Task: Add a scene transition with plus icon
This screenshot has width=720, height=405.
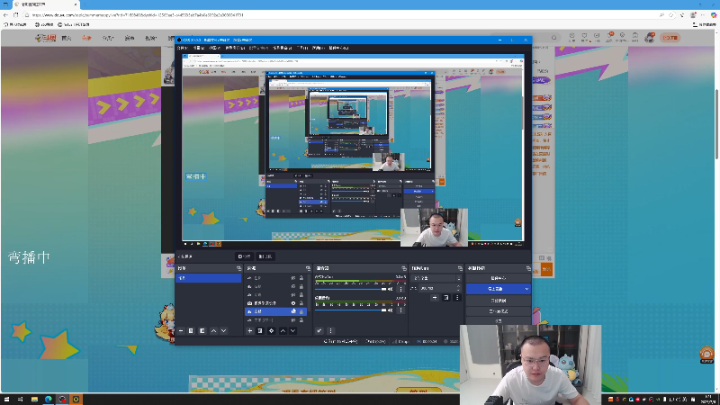Action: [435, 298]
